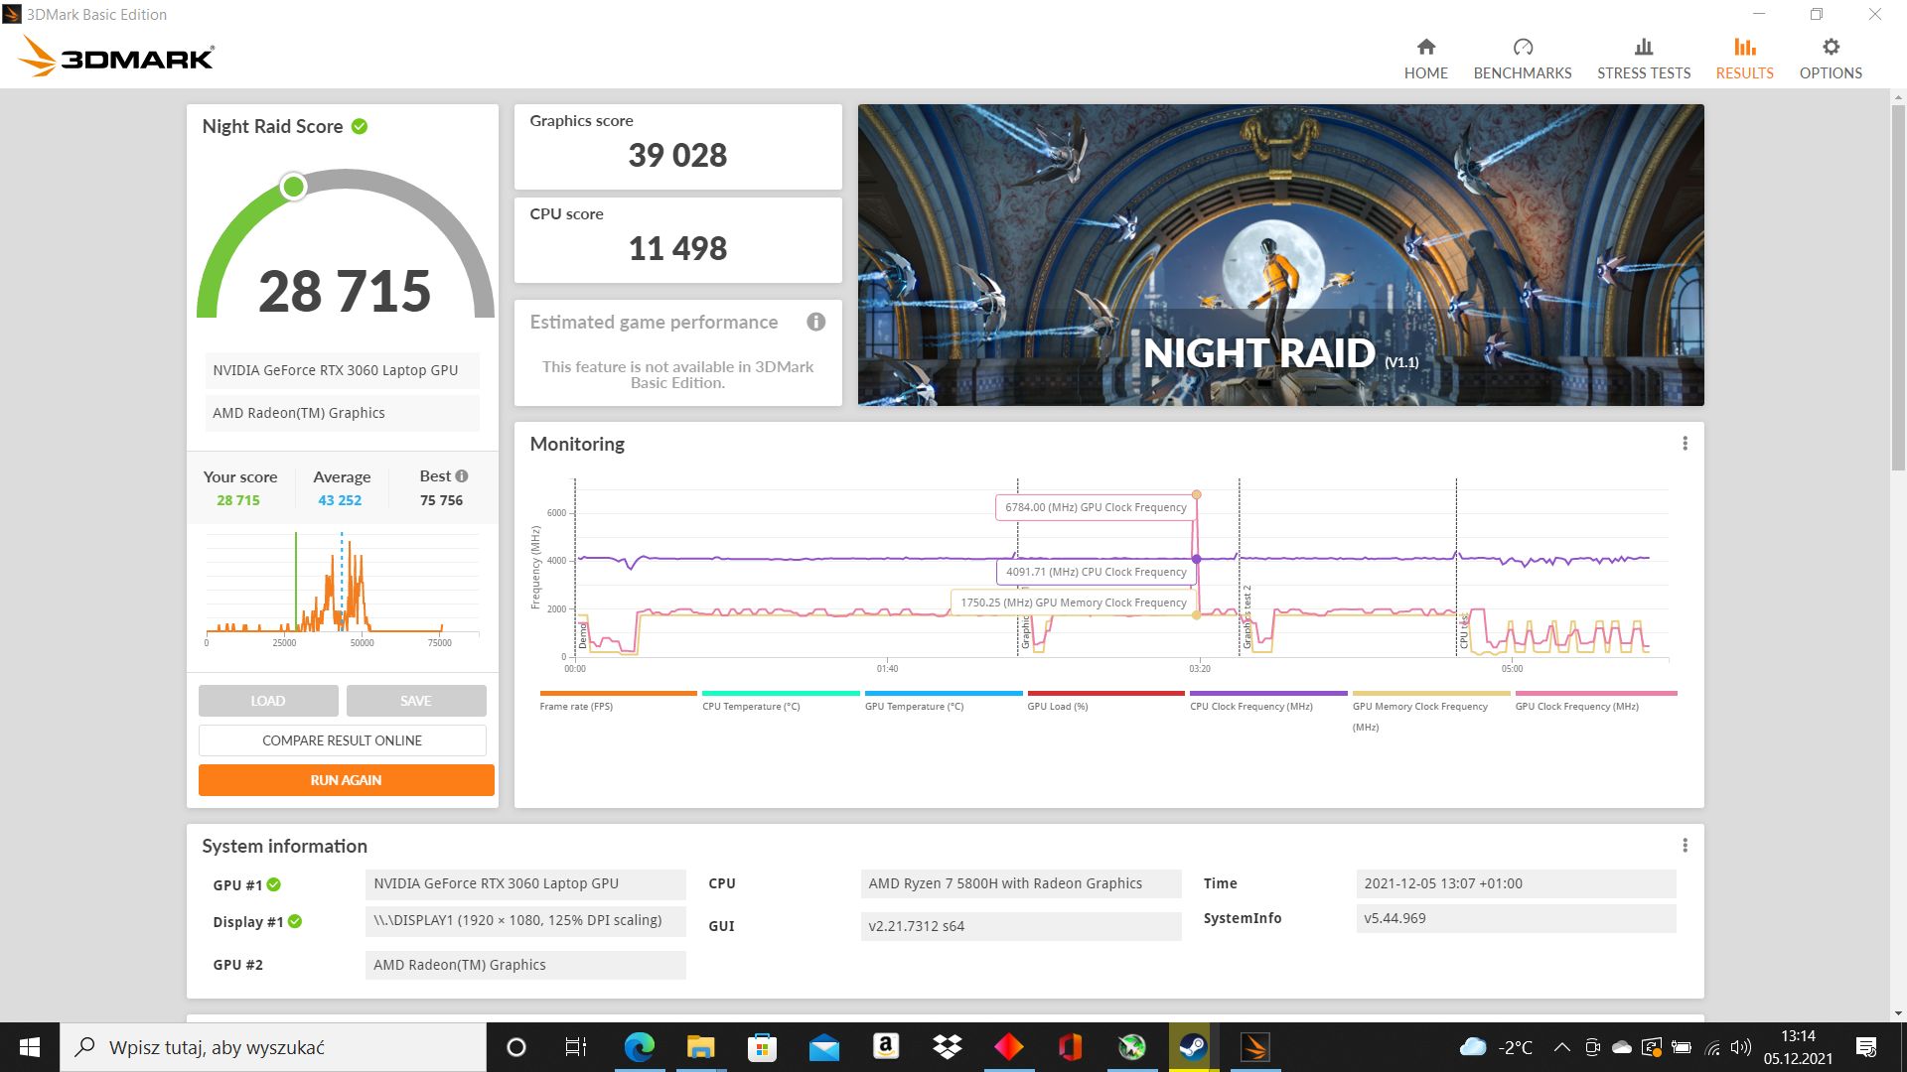Expand hidden system tray icons chevron
The width and height of the screenshot is (1907, 1072).
pyautogui.click(x=1561, y=1047)
